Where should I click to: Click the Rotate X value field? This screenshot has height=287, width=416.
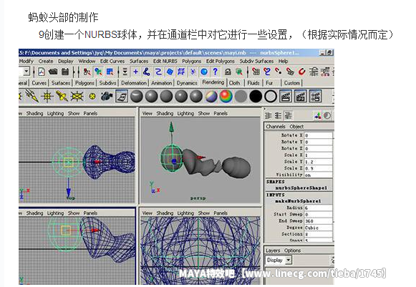(x=318, y=135)
